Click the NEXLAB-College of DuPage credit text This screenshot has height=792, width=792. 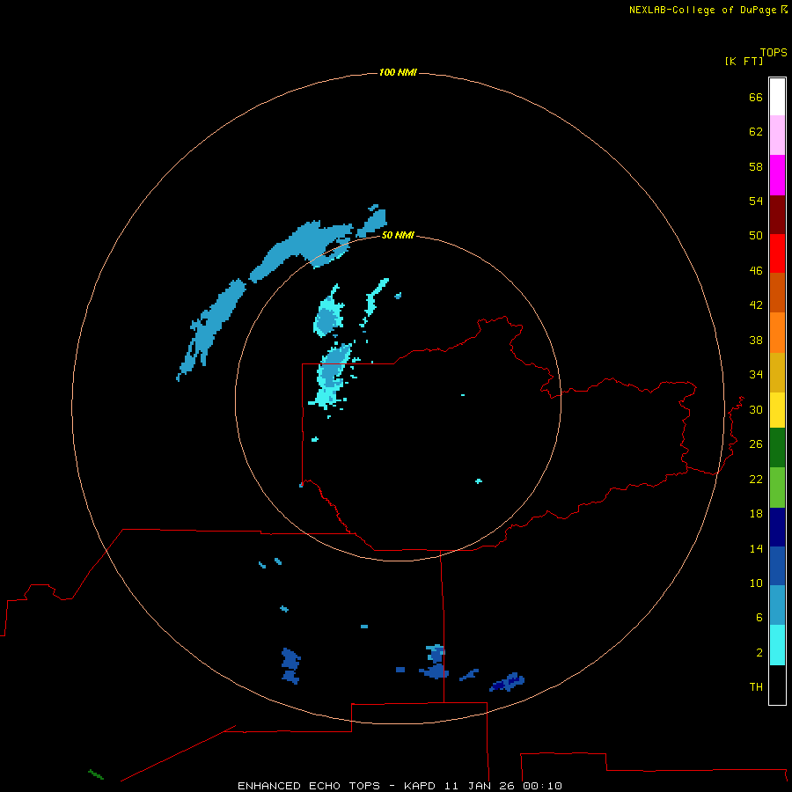[x=708, y=10]
